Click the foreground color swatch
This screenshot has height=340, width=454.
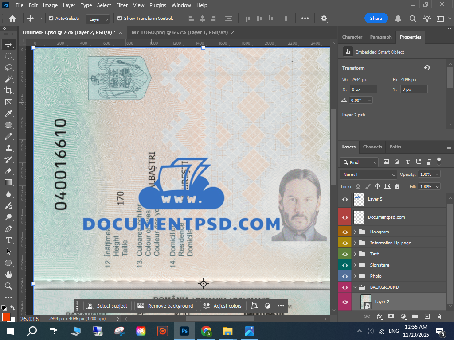point(6,317)
